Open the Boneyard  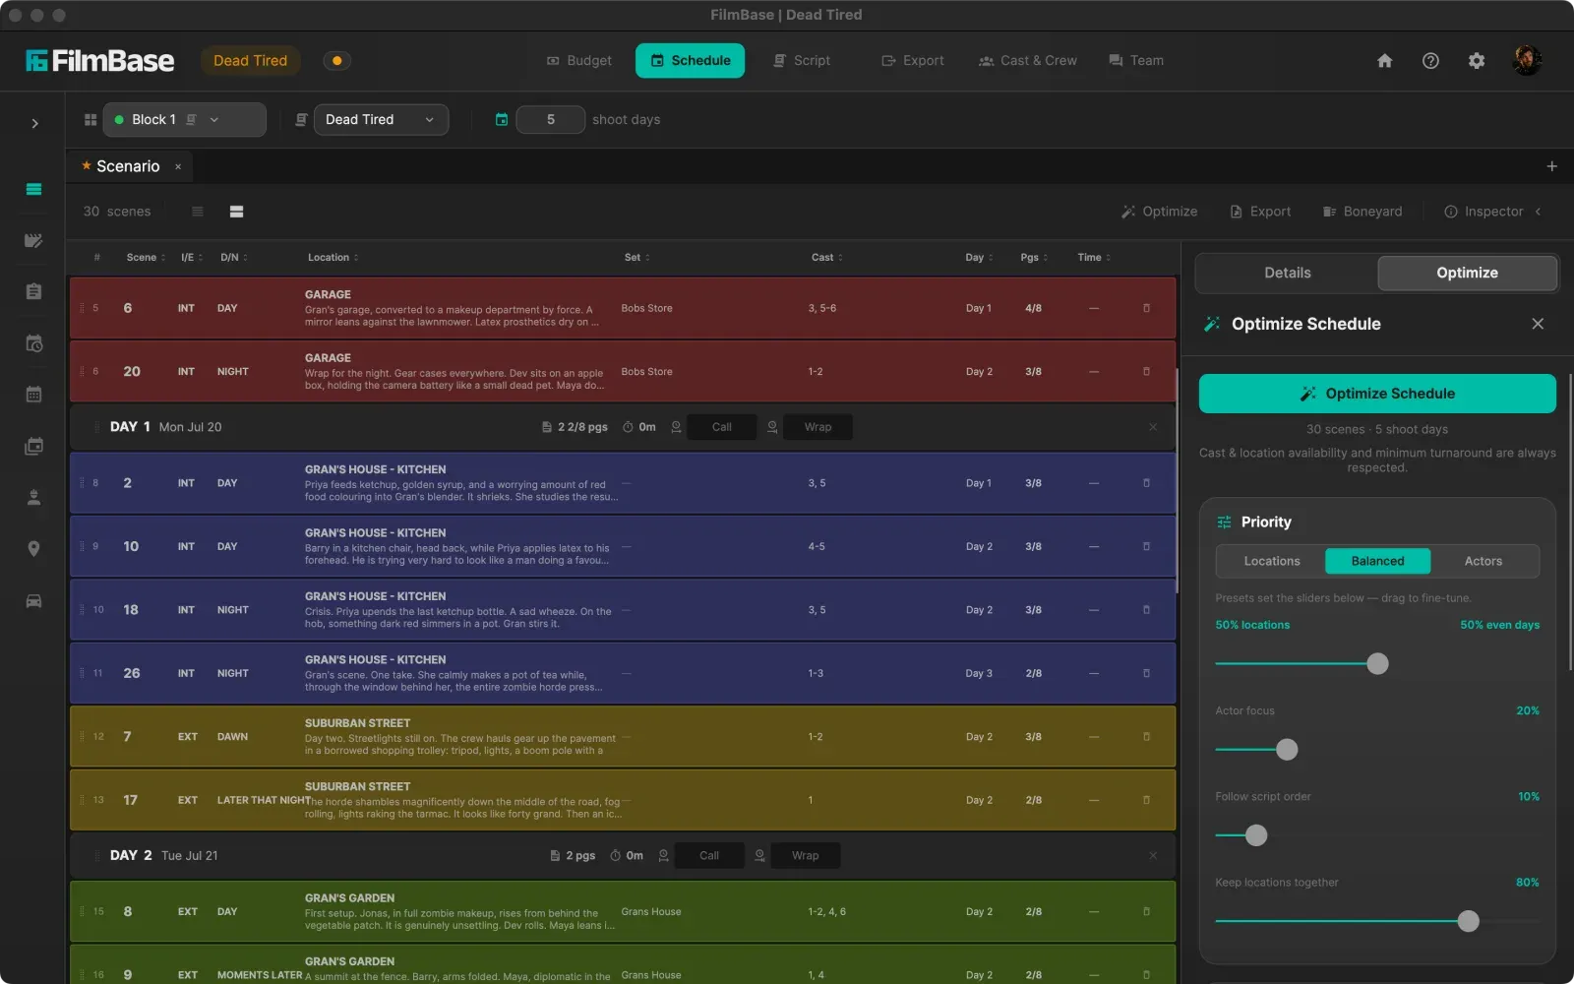coord(1362,212)
